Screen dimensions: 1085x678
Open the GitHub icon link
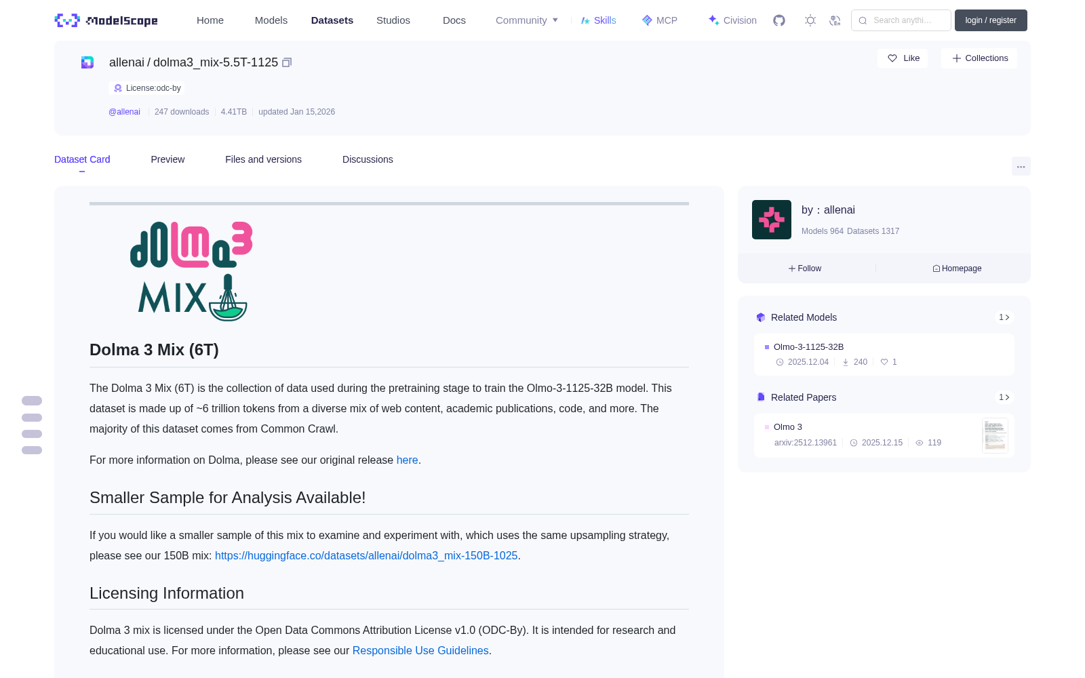pyautogui.click(x=779, y=20)
